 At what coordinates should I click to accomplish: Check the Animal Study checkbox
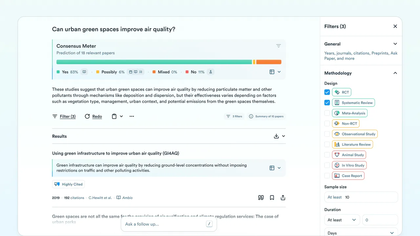point(327,155)
